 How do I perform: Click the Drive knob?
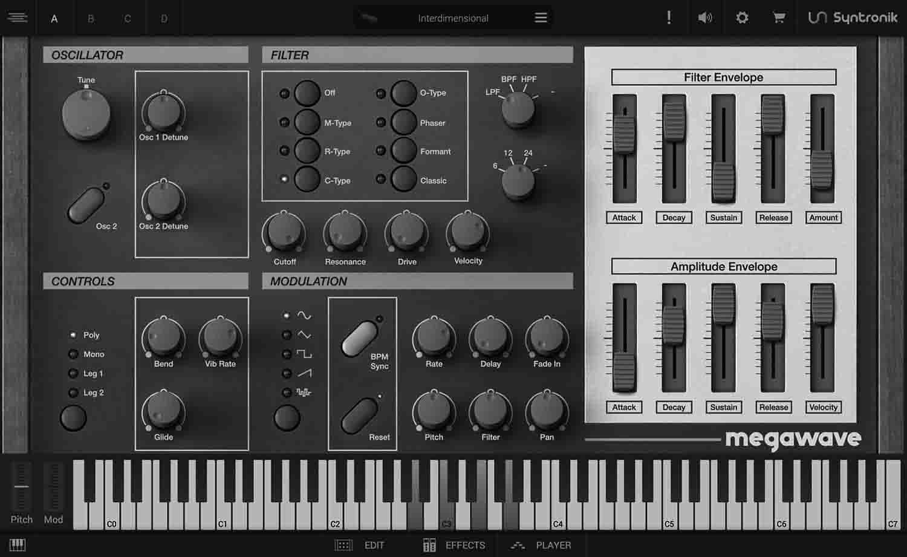pos(407,233)
